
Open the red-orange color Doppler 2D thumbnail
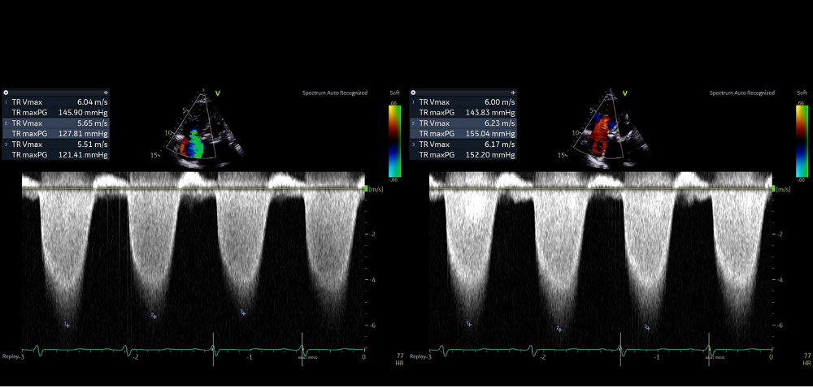[x=600, y=130]
